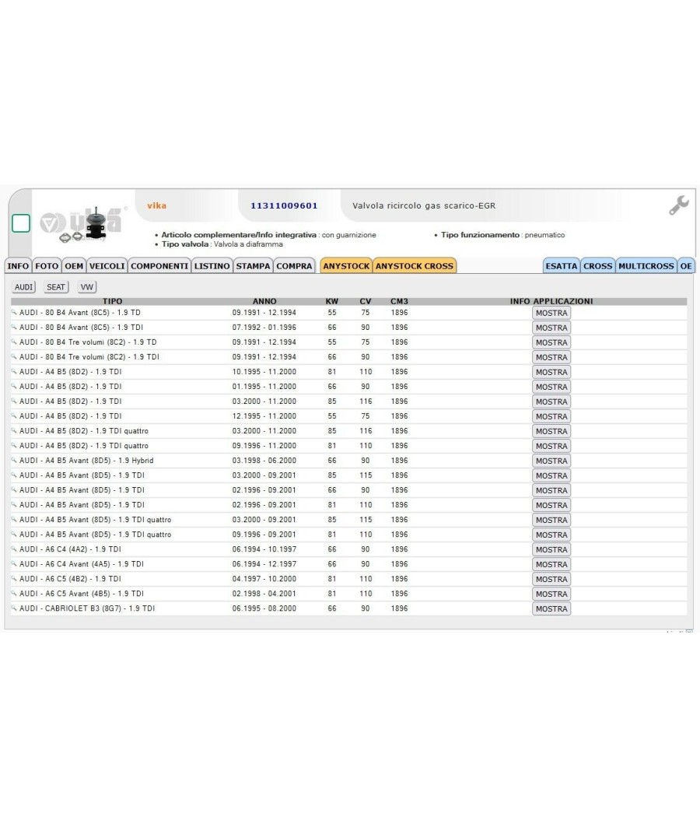Click MOSTRA for 80 B4 Tre volumi 1.9 TDI
The image size is (700, 817).
point(551,357)
